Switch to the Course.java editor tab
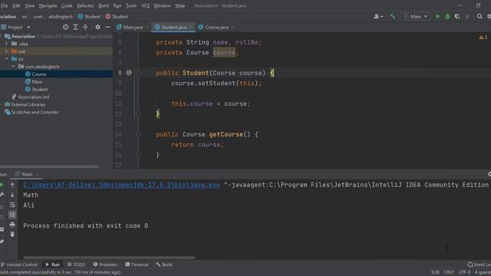The image size is (491, 276). pyautogui.click(x=216, y=28)
